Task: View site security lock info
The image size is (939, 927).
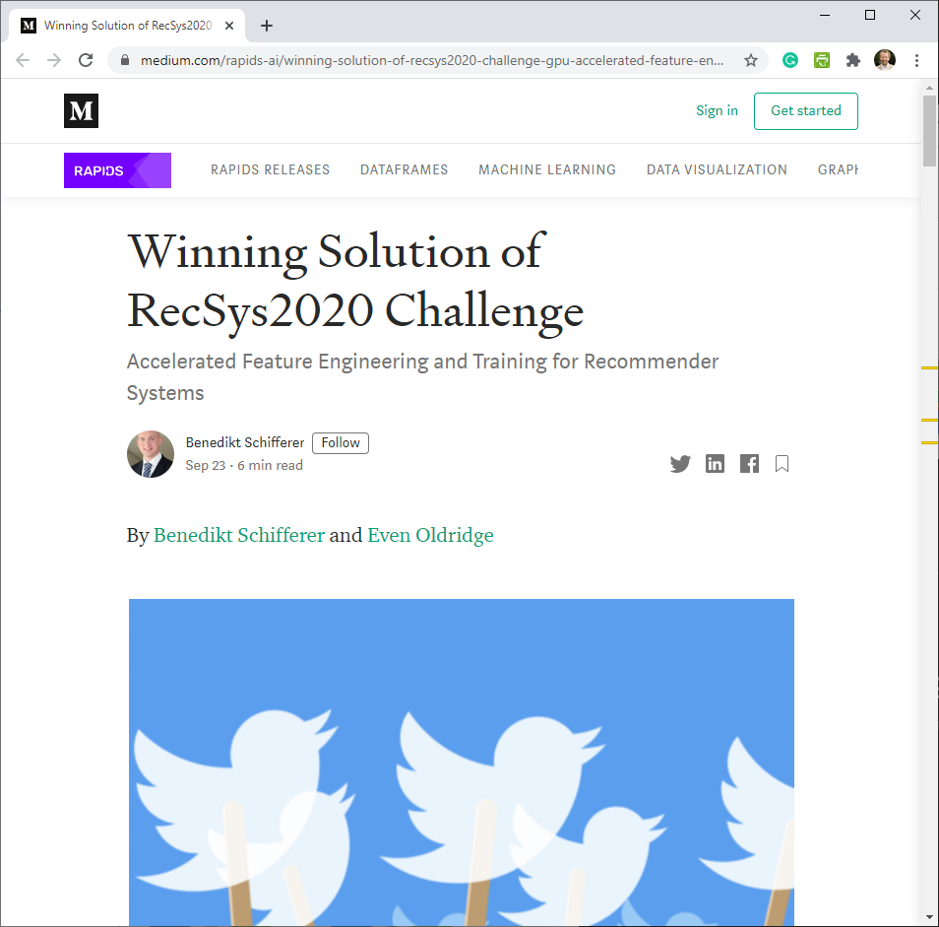Action: point(125,60)
